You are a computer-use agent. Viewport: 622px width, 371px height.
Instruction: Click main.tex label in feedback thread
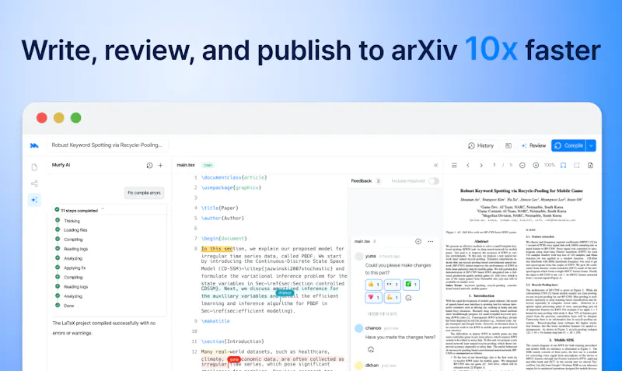362,241
